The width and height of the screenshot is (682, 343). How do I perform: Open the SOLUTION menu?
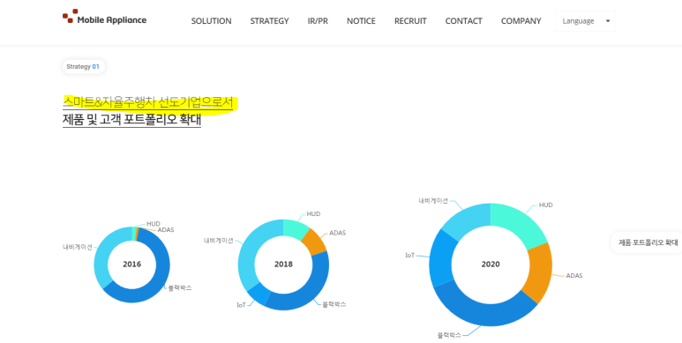pos(212,21)
